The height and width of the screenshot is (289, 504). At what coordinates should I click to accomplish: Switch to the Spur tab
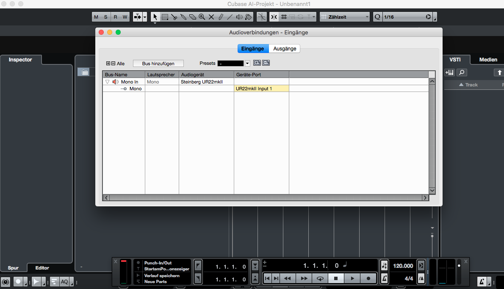[13, 268]
